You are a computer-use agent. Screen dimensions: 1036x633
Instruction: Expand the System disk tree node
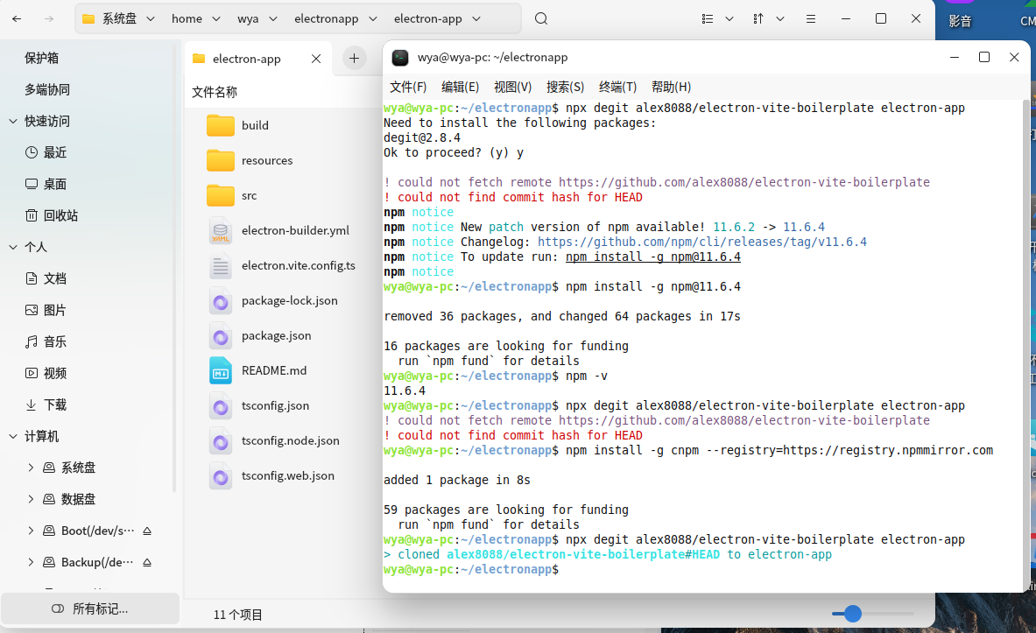click(31, 468)
